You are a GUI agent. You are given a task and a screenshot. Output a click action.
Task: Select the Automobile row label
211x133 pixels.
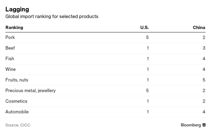click(17, 112)
